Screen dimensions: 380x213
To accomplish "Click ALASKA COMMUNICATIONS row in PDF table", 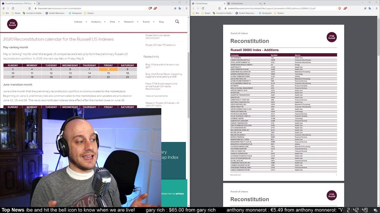I will click(x=284, y=76).
